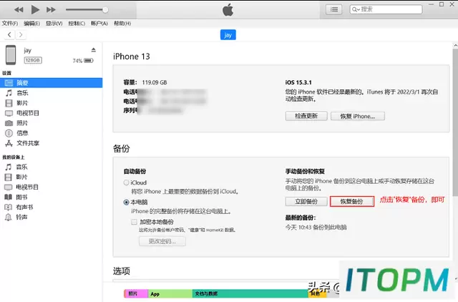Screen dimensions: 458x302
Task: Enable the 加密本地备份 checkbox
Action: [134, 222]
